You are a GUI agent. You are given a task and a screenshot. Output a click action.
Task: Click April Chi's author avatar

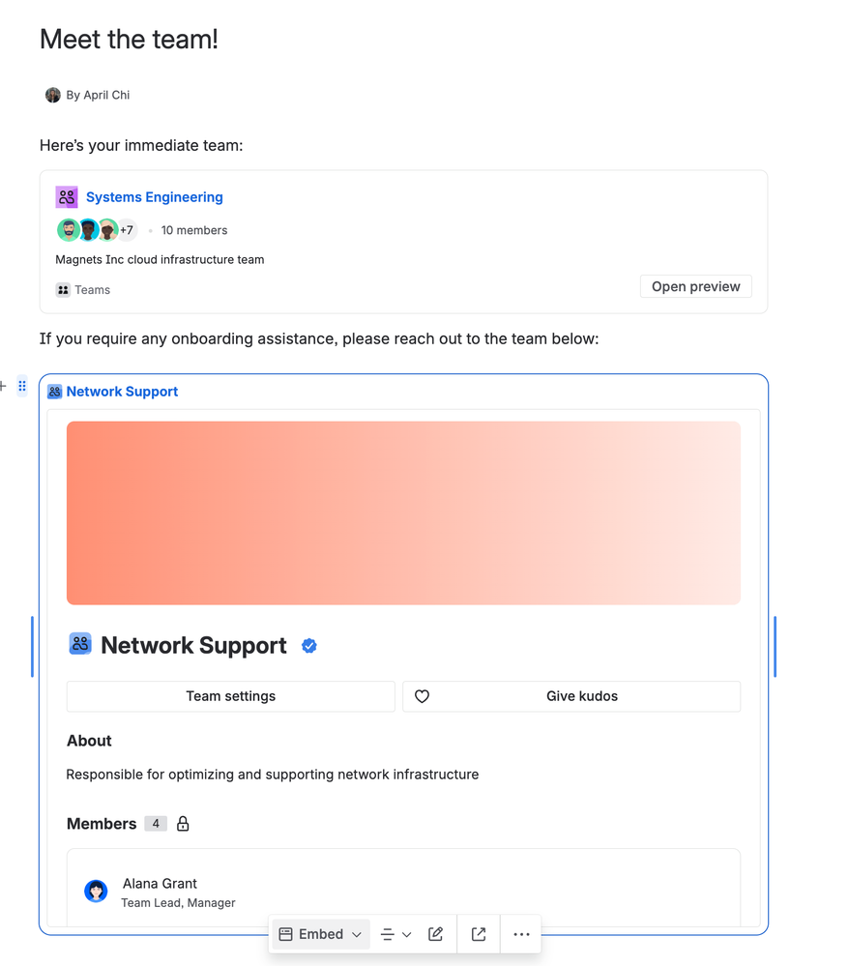53,95
